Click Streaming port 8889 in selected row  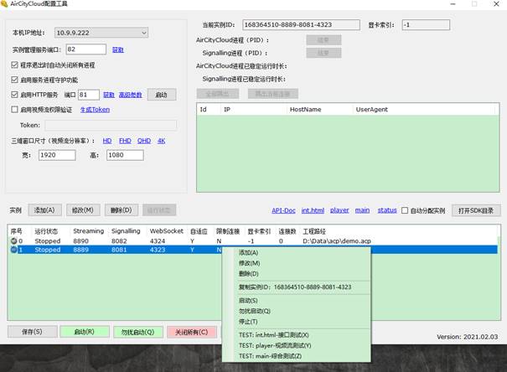(x=80, y=250)
